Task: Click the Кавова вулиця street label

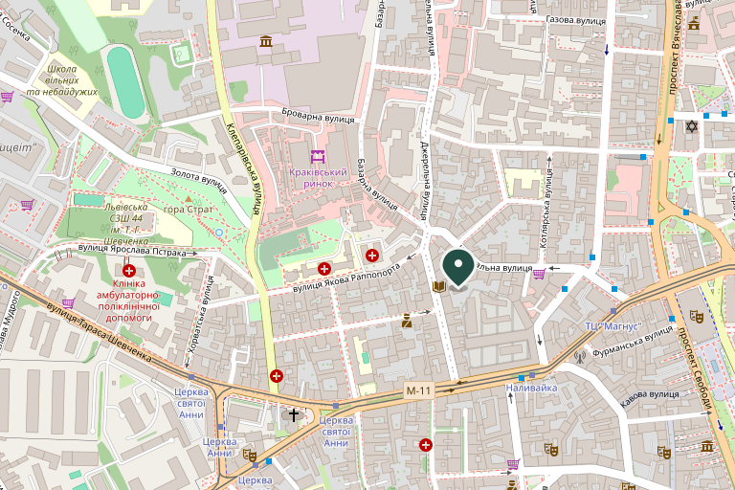Action: click(x=649, y=399)
